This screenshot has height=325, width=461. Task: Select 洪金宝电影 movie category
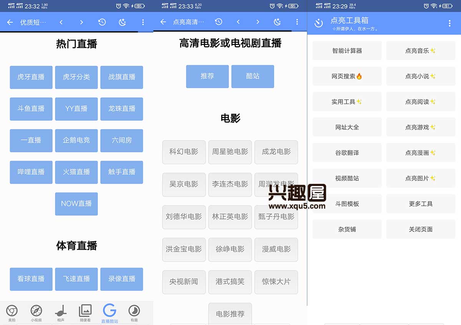184,249
